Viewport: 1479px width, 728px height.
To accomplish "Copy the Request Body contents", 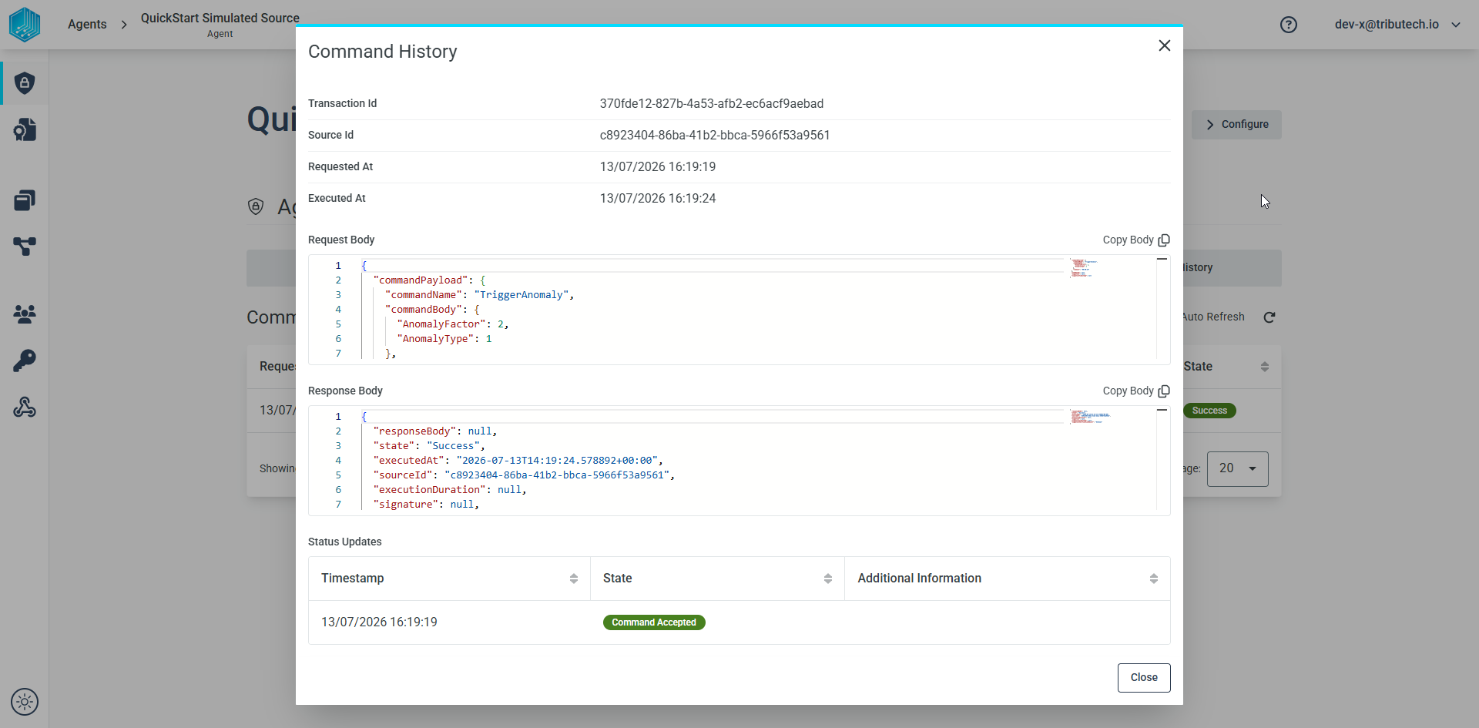I will (x=1136, y=240).
